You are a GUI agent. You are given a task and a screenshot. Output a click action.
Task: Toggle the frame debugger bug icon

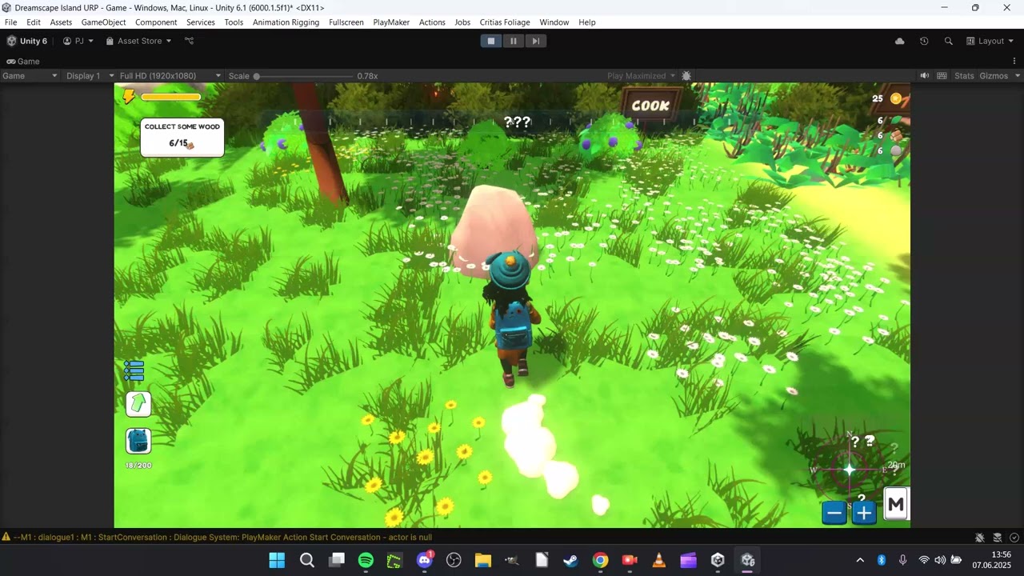pos(686,76)
